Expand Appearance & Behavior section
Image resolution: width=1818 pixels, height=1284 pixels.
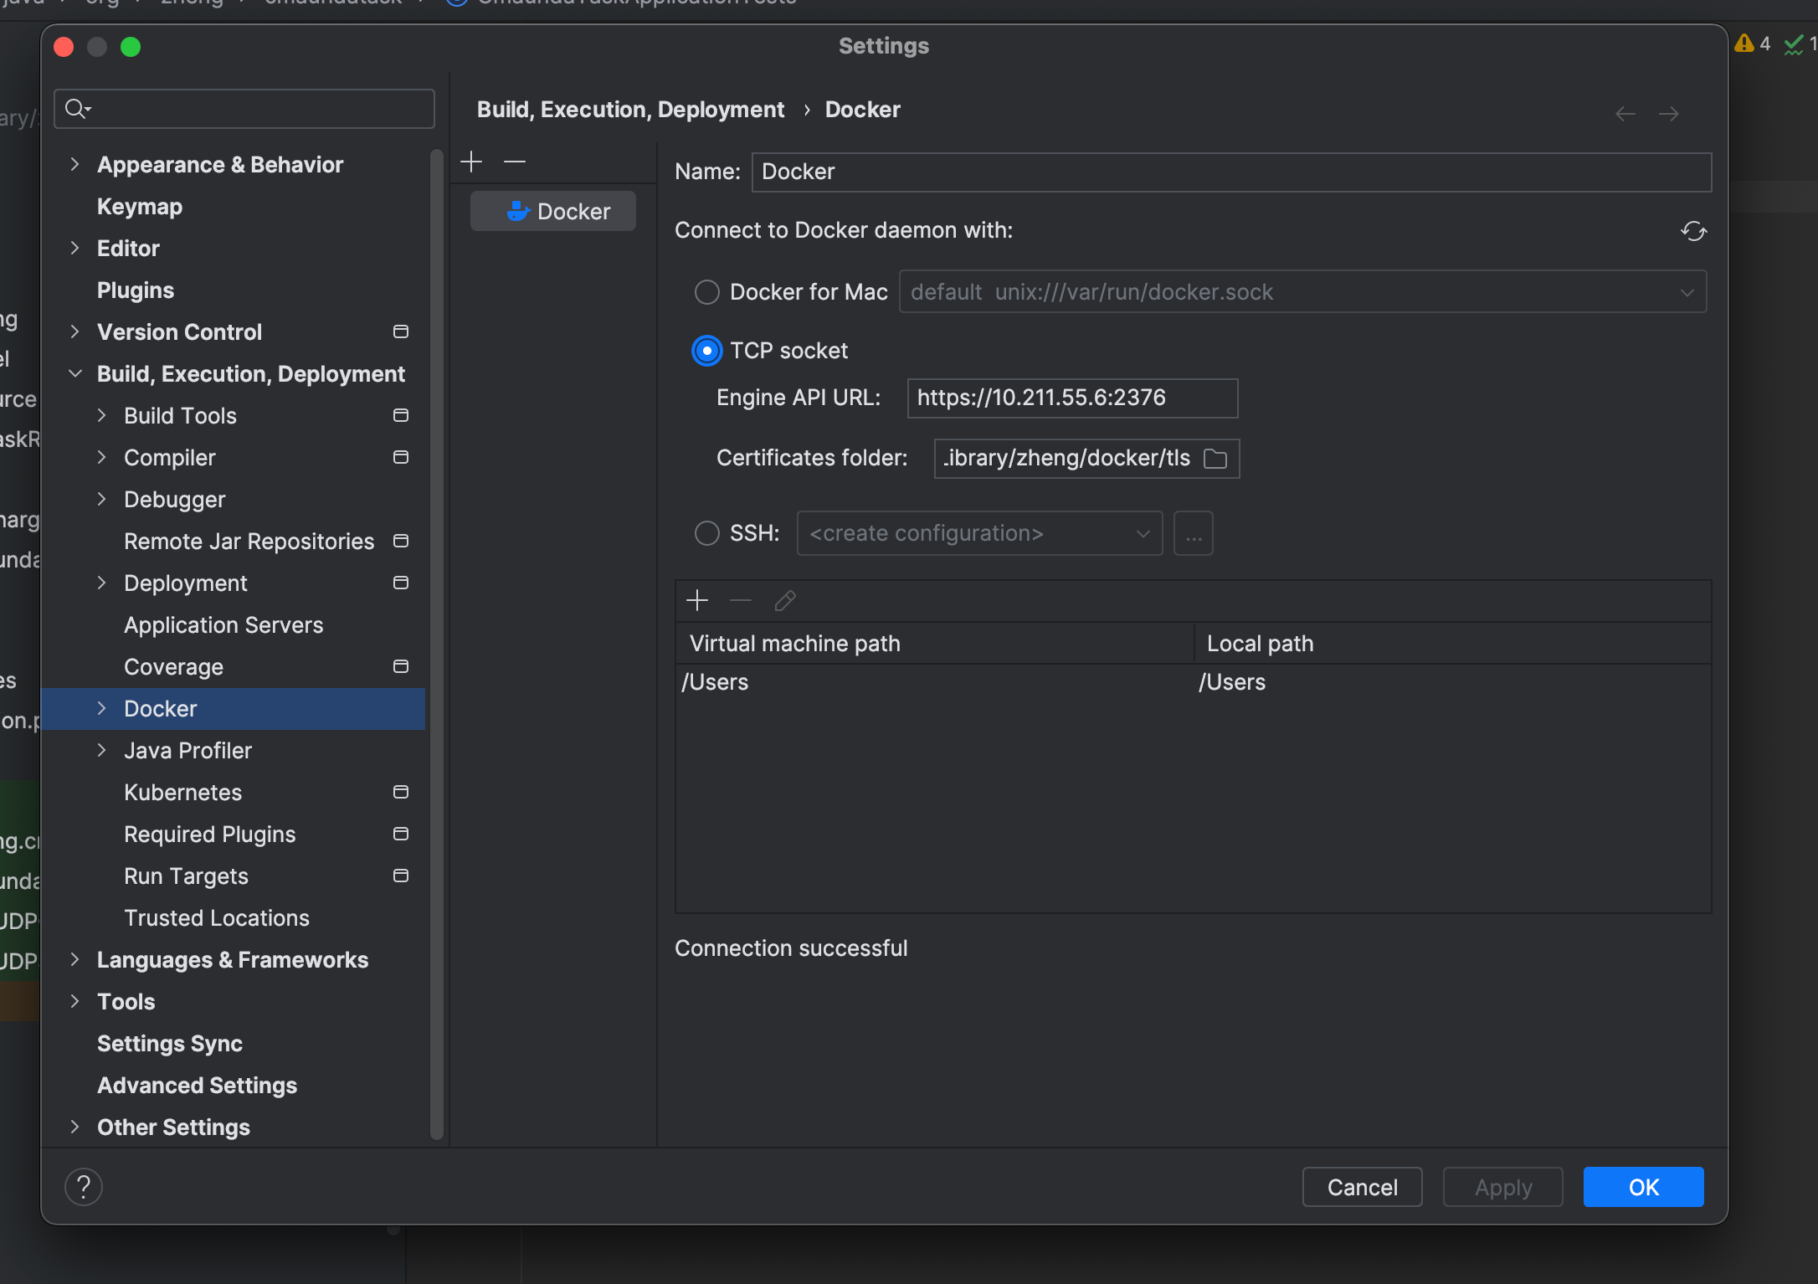click(x=74, y=164)
